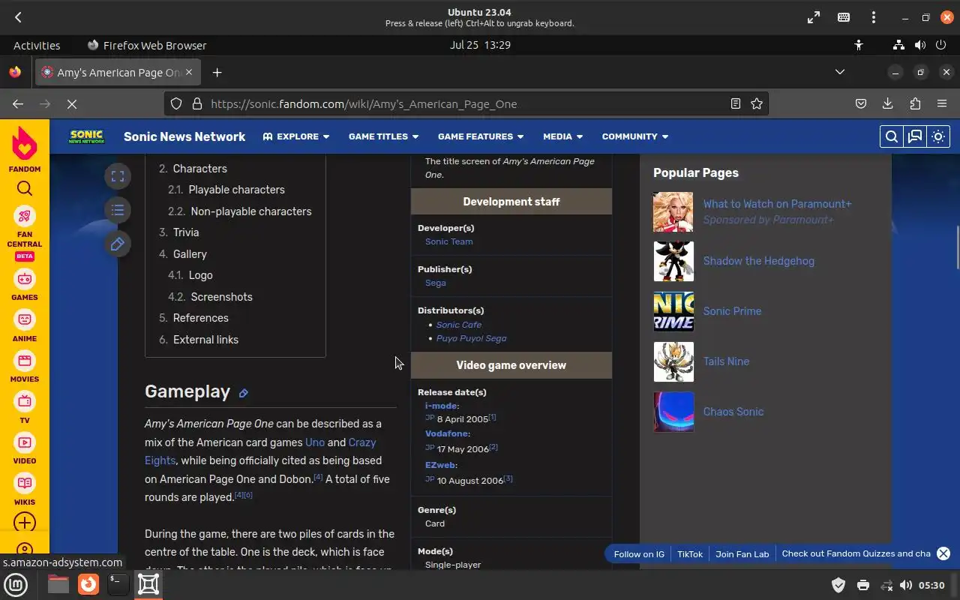Close the Amy's American Page One tab
Image resolution: width=960 pixels, height=600 pixels.
click(x=189, y=72)
